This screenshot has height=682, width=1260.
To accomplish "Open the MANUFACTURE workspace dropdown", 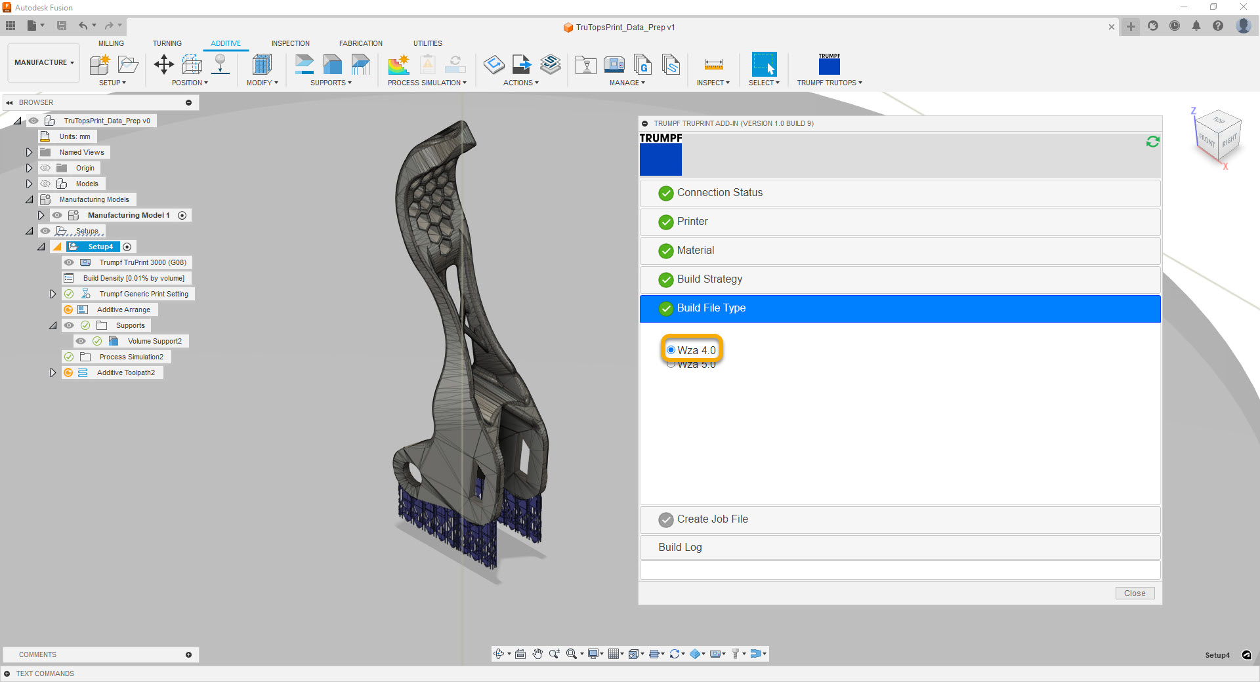I will click(x=44, y=62).
